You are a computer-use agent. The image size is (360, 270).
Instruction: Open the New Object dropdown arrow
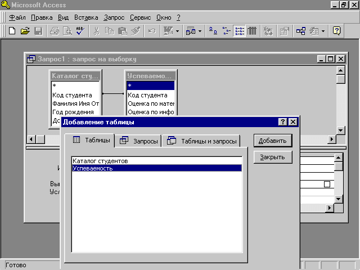point(323,31)
